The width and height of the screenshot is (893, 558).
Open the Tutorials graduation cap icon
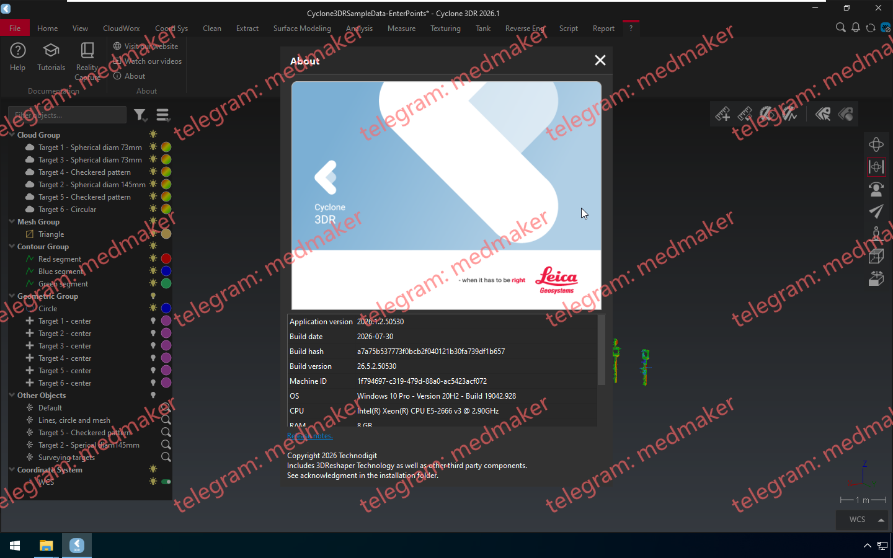51,56
